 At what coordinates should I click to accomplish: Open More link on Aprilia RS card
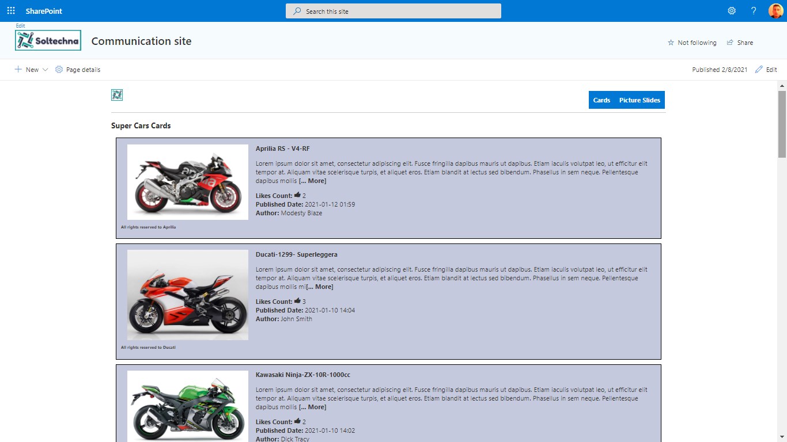coord(312,181)
